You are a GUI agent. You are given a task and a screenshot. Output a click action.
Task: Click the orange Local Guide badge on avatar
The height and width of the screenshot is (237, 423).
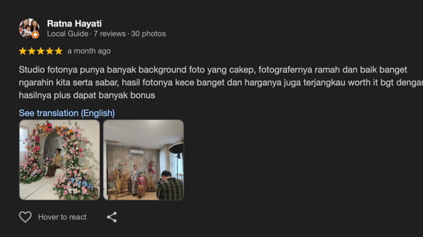pos(35,35)
